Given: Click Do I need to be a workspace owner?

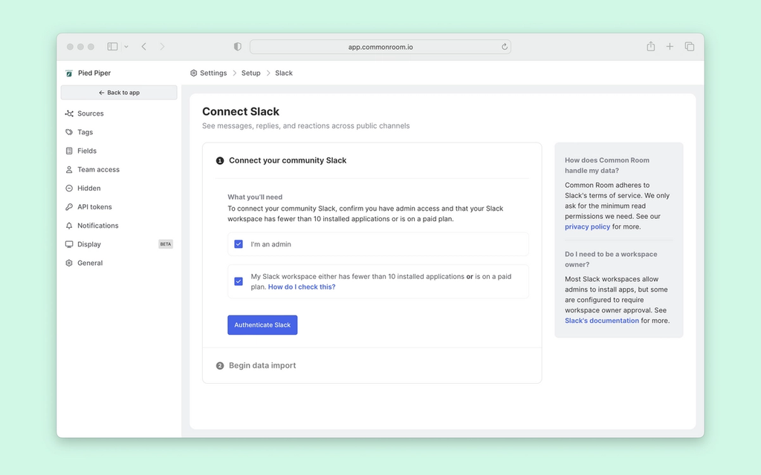Looking at the screenshot, I should [x=611, y=259].
